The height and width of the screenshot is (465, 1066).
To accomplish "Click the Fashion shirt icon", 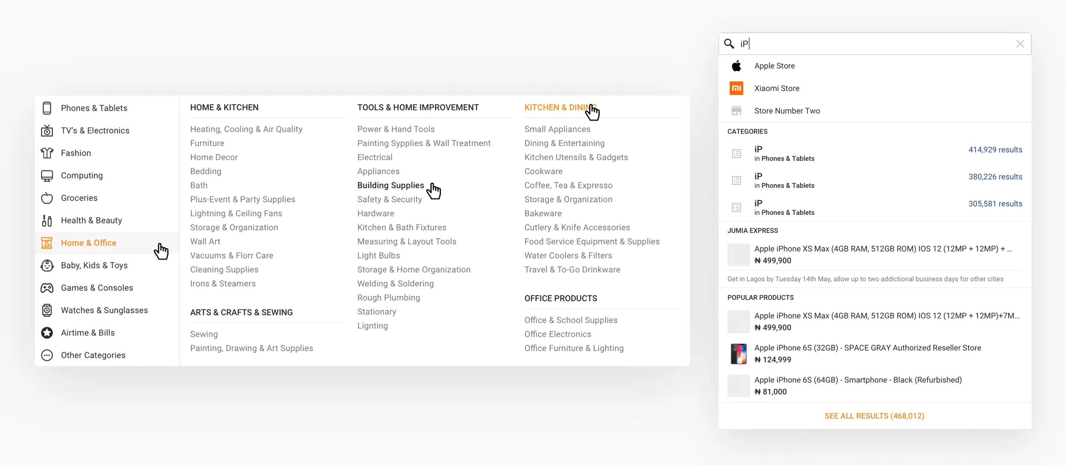I will point(47,153).
